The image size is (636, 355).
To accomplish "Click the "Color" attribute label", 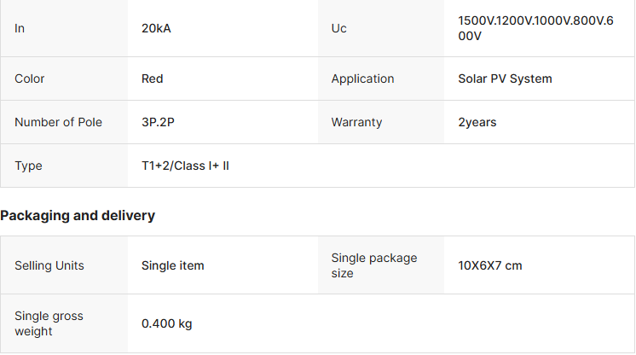I will [x=30, y=79].
